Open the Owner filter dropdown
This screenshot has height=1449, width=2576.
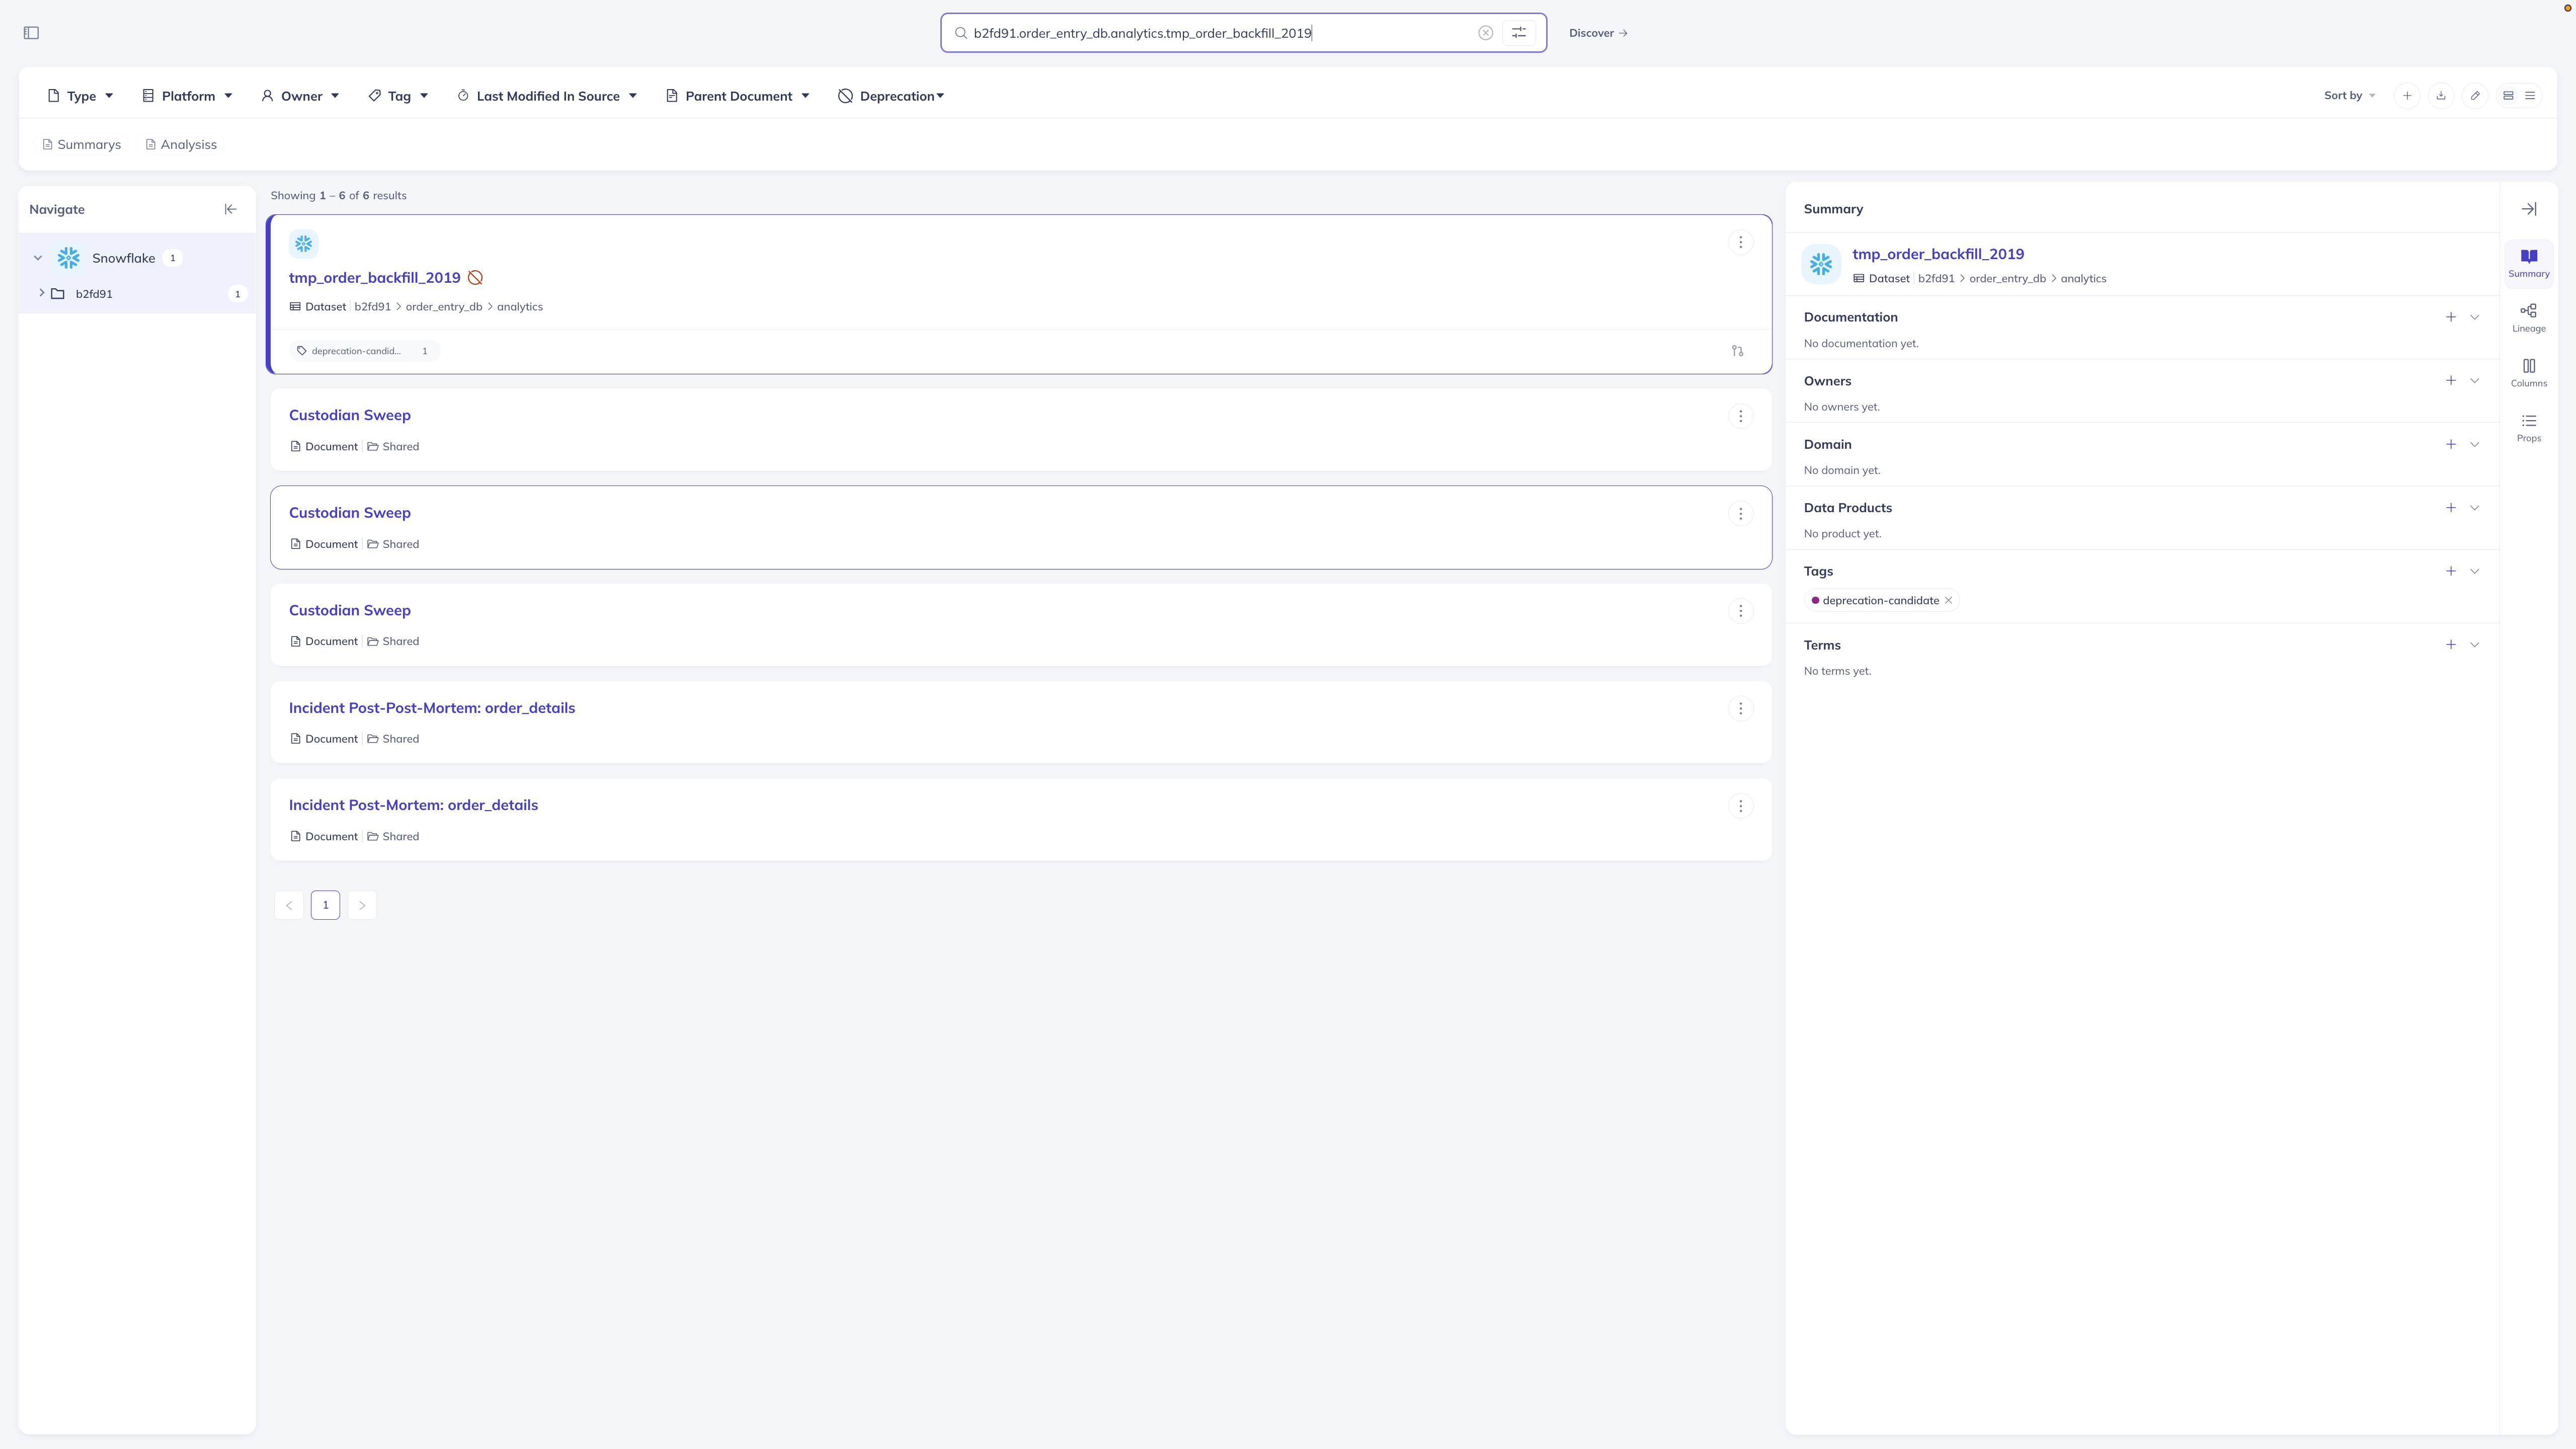[300, 96]
